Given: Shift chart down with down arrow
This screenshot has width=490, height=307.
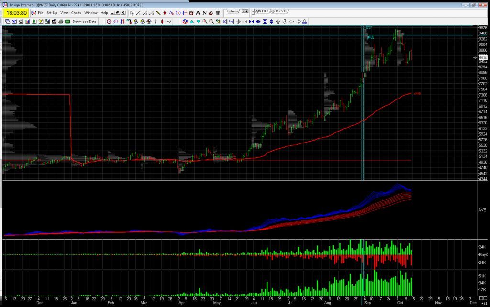Looking at the screenshot, I should coord(285,22).
